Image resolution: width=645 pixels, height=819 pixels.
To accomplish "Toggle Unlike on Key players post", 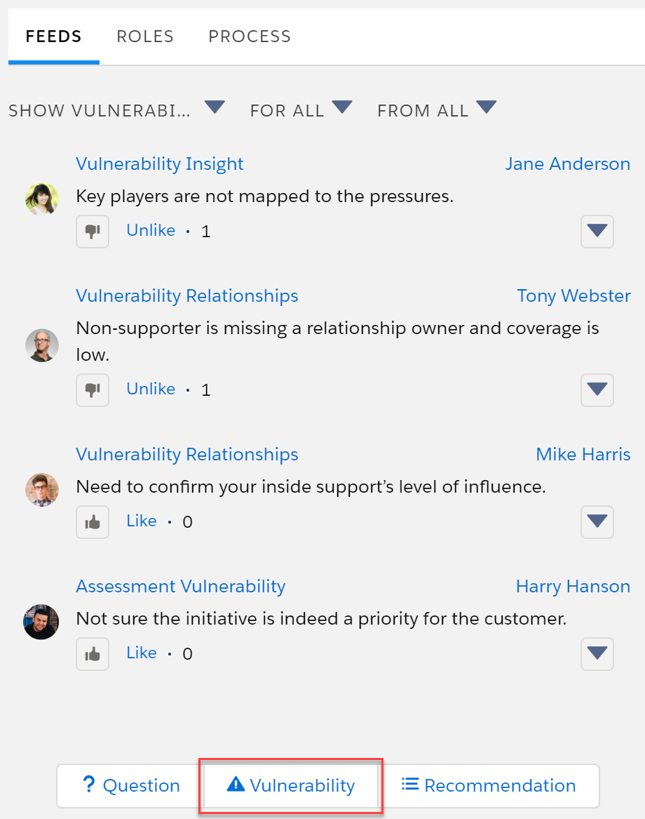I will click(151, 230).
